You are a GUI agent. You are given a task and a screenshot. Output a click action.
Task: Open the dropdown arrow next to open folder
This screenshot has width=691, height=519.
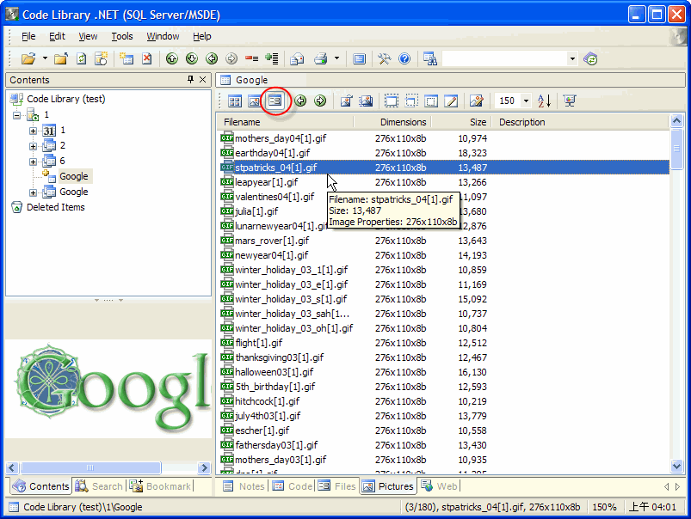pyautogui.click(x=45, y=58)
